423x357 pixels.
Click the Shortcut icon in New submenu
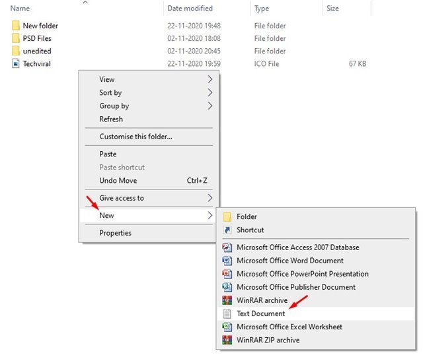[x=227, y=230]
